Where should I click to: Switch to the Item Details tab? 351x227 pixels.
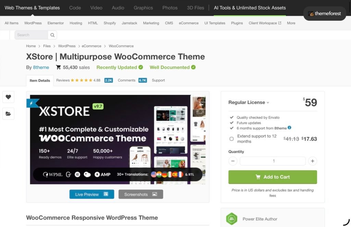(x=40, y=80)
